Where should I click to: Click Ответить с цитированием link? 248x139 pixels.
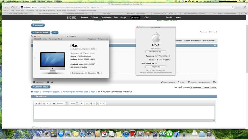point(199,82)
